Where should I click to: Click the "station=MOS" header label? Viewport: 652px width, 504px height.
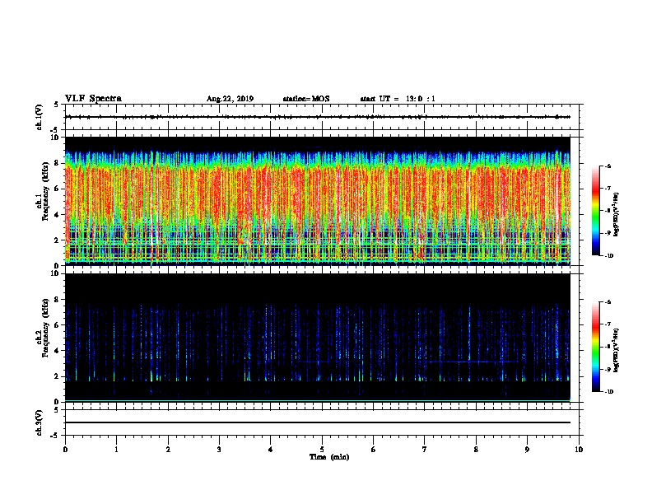[x=306, y=99]
